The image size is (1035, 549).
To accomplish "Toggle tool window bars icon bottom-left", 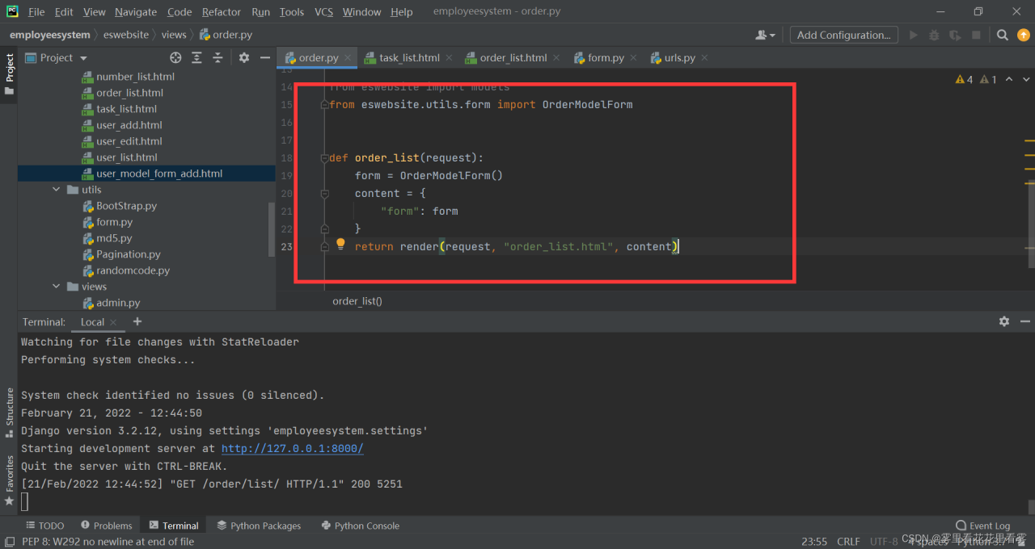I will tap(8, 542).
